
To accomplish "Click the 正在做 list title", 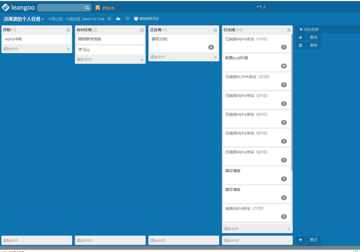I will (x=156, y=30).
